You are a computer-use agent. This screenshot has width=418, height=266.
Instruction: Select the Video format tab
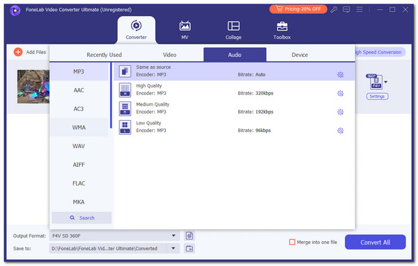click(x=169, y=55)
